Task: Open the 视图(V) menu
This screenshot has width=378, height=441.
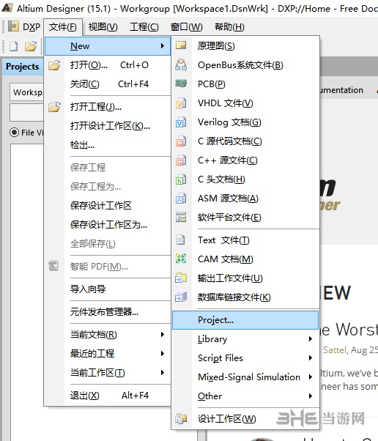Action: tap(103, 27)
